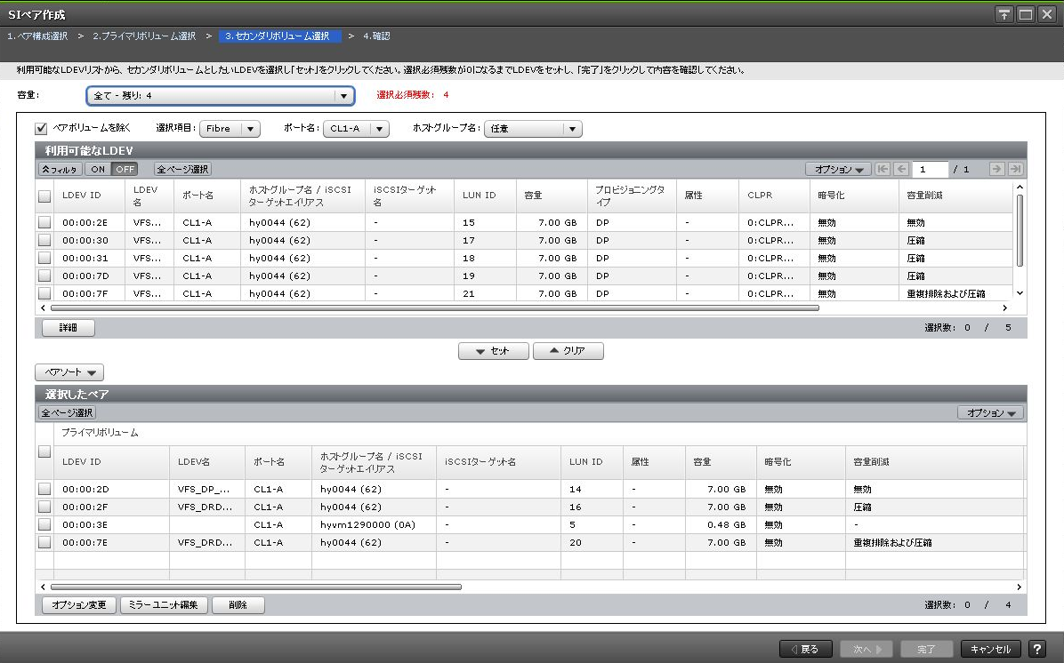This screenshot has height=663, width=1064.
Task: Click the フィルタ filter toggle icon button
Action: click(60, 169)
